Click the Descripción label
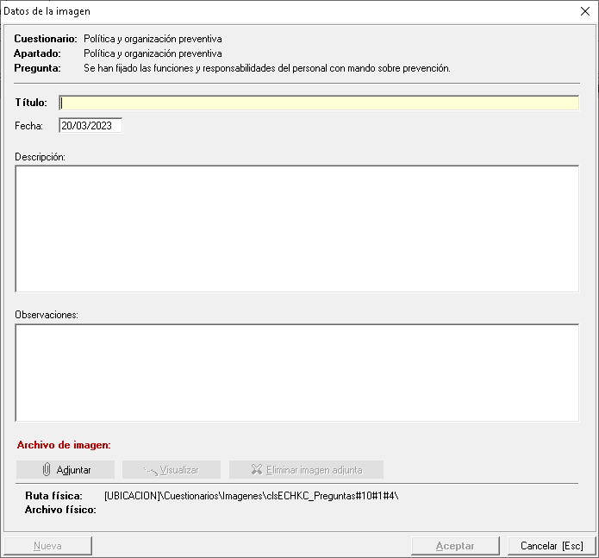Screen dimensions: 599x558 pos(41,156)
